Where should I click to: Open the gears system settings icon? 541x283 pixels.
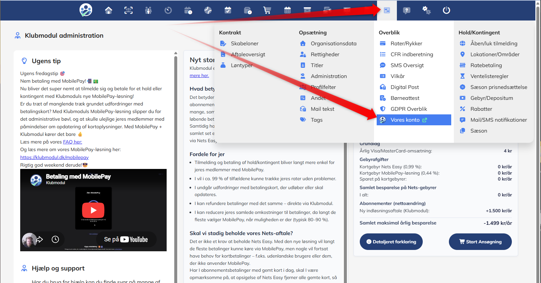426,10
